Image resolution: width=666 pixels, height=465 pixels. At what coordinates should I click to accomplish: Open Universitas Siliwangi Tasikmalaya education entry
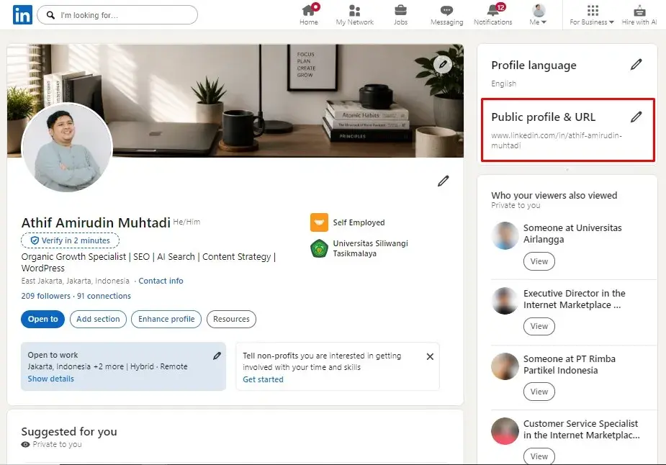pyautogui.click(x=370, y=248)
